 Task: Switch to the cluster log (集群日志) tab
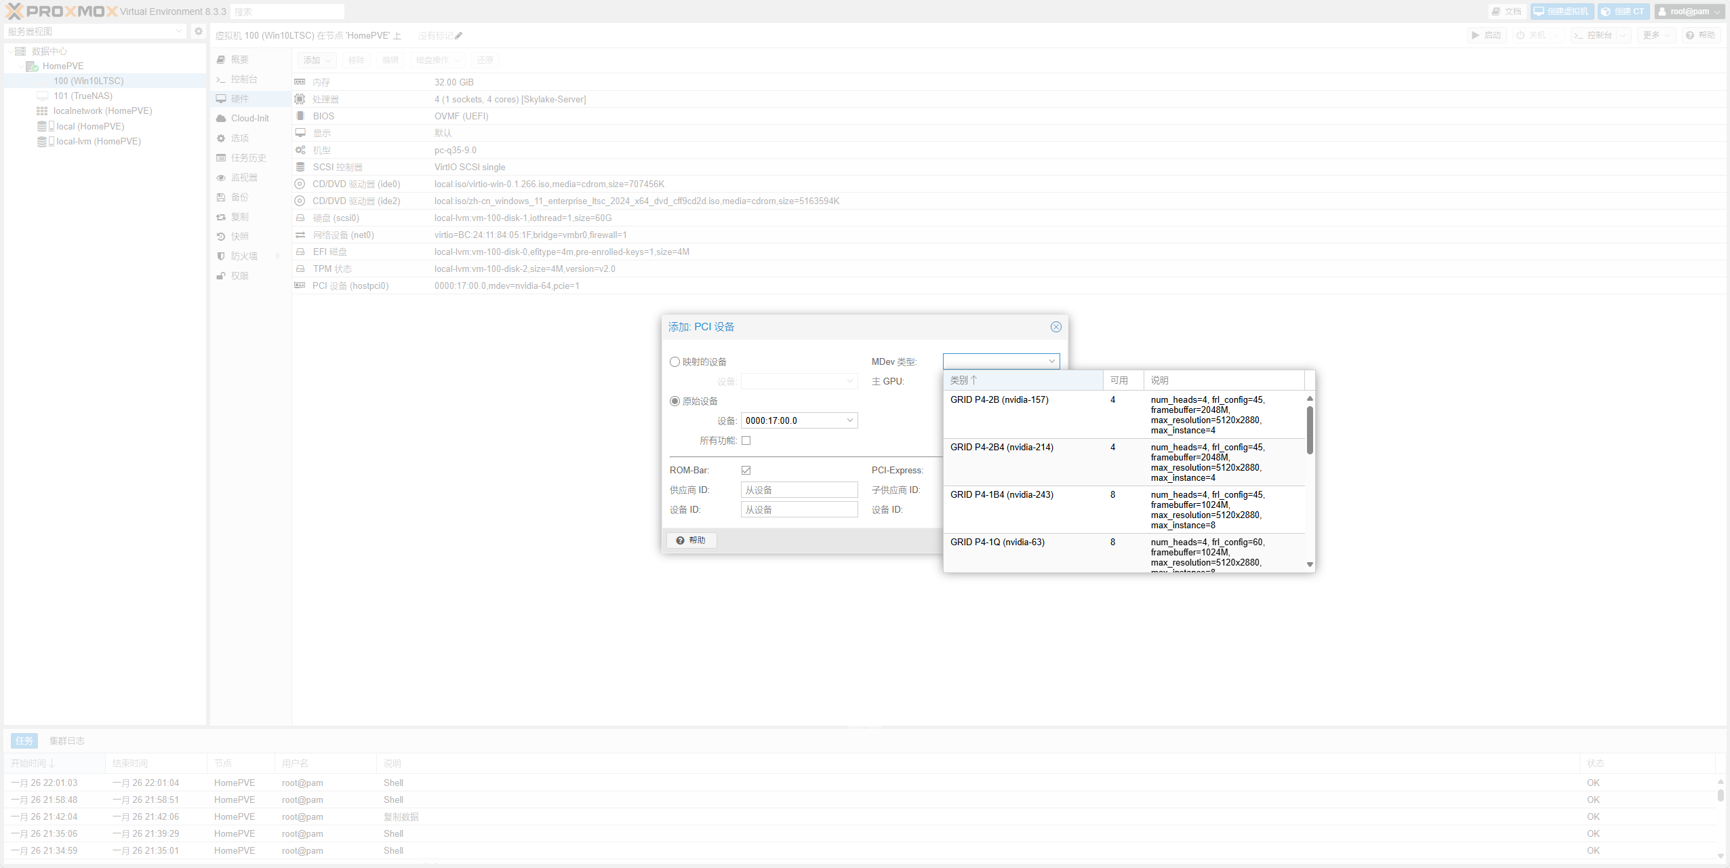(66, 741)
